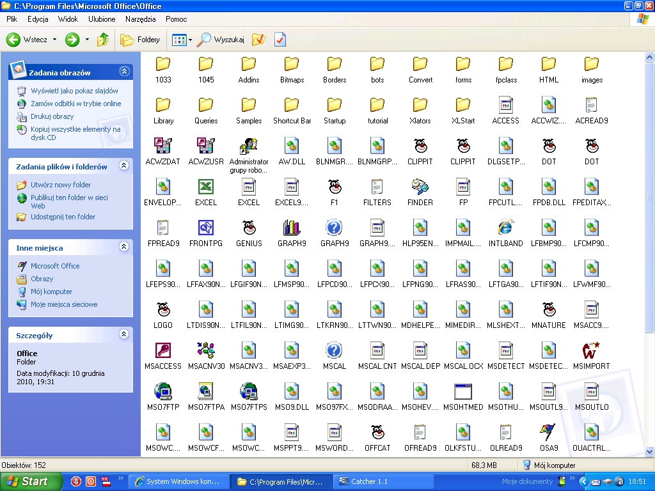This screenshot has width=655, height=491.
Task: Select the MSACNV30 icon
Action: coord(206,351)
